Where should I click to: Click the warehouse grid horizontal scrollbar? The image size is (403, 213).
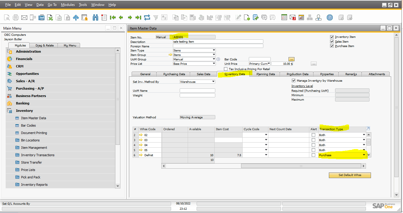[x=264, y=166]
